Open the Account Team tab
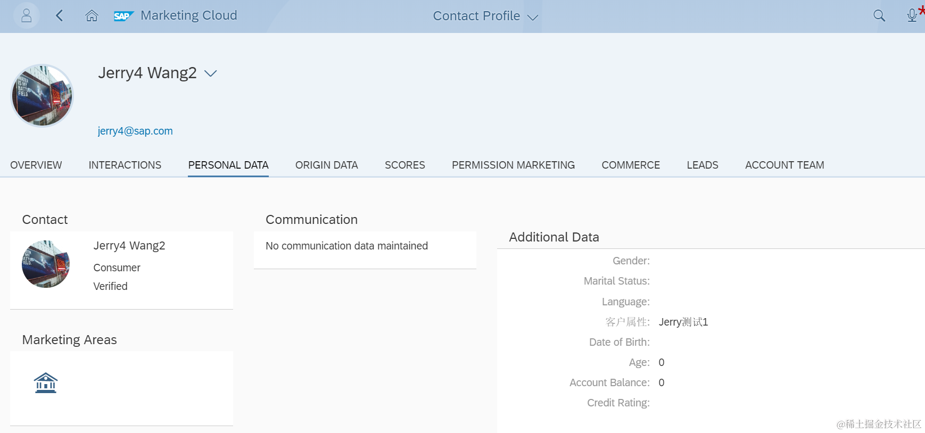The height and width of the screenshot is (433, 925). pos(784,165)
